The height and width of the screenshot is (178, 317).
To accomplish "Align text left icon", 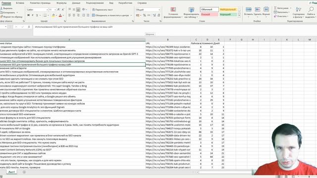I will pos(69,15).
